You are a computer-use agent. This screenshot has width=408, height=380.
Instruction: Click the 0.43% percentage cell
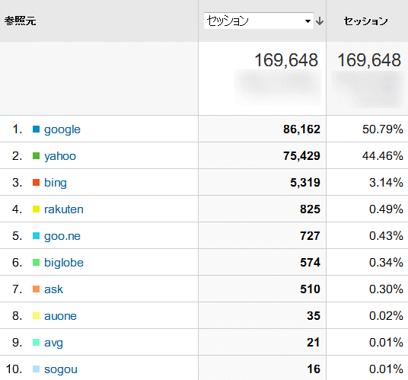point(386,236)
